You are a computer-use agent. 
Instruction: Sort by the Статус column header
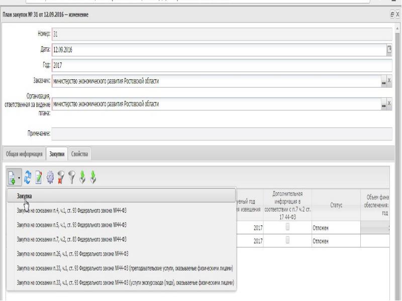pos(336,205)
